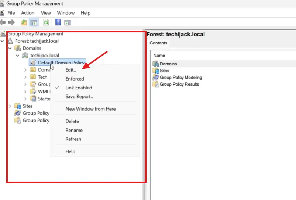Screen dimensions: 296x200
Task: Select Save Report... in the context menu
Action: (x=79, y=96)
